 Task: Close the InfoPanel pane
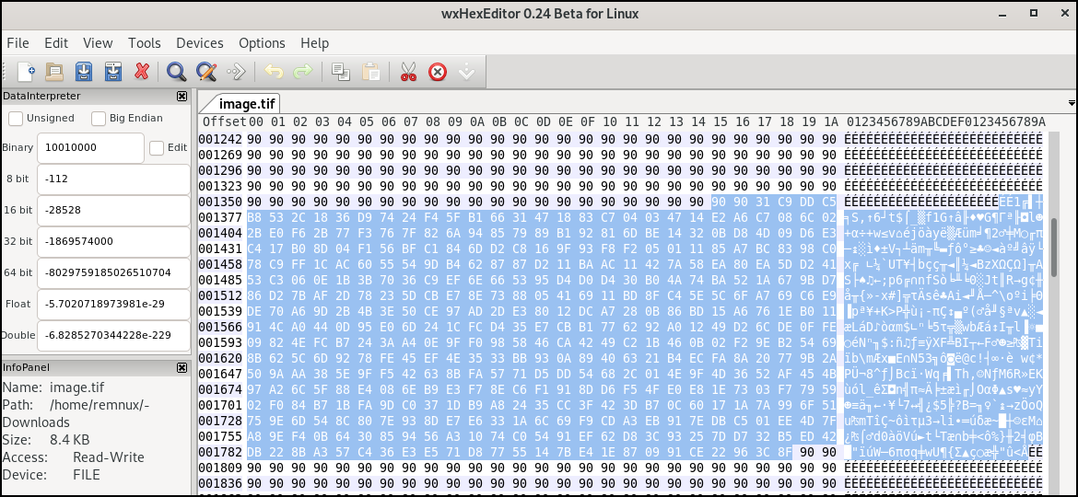click(x=182, y=368)
